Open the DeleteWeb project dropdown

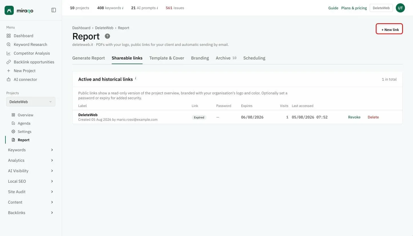31,102
